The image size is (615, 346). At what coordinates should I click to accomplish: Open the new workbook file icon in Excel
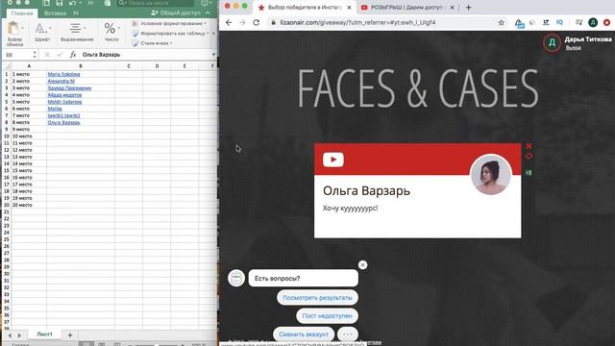tap(46, 3)
